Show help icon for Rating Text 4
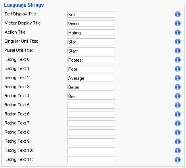Screen dimensions: 186x168 pyautogui.click(x=178, y=96)
